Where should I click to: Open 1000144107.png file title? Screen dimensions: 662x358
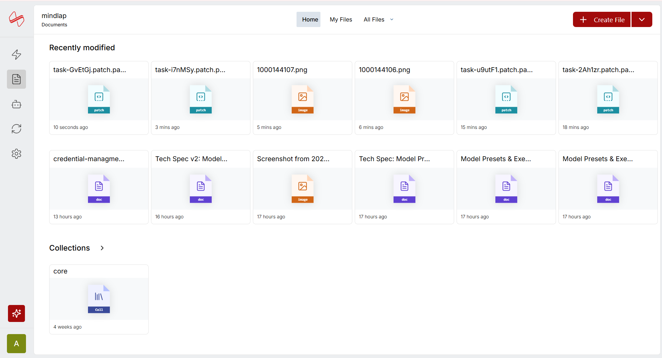tap(282, 70)
